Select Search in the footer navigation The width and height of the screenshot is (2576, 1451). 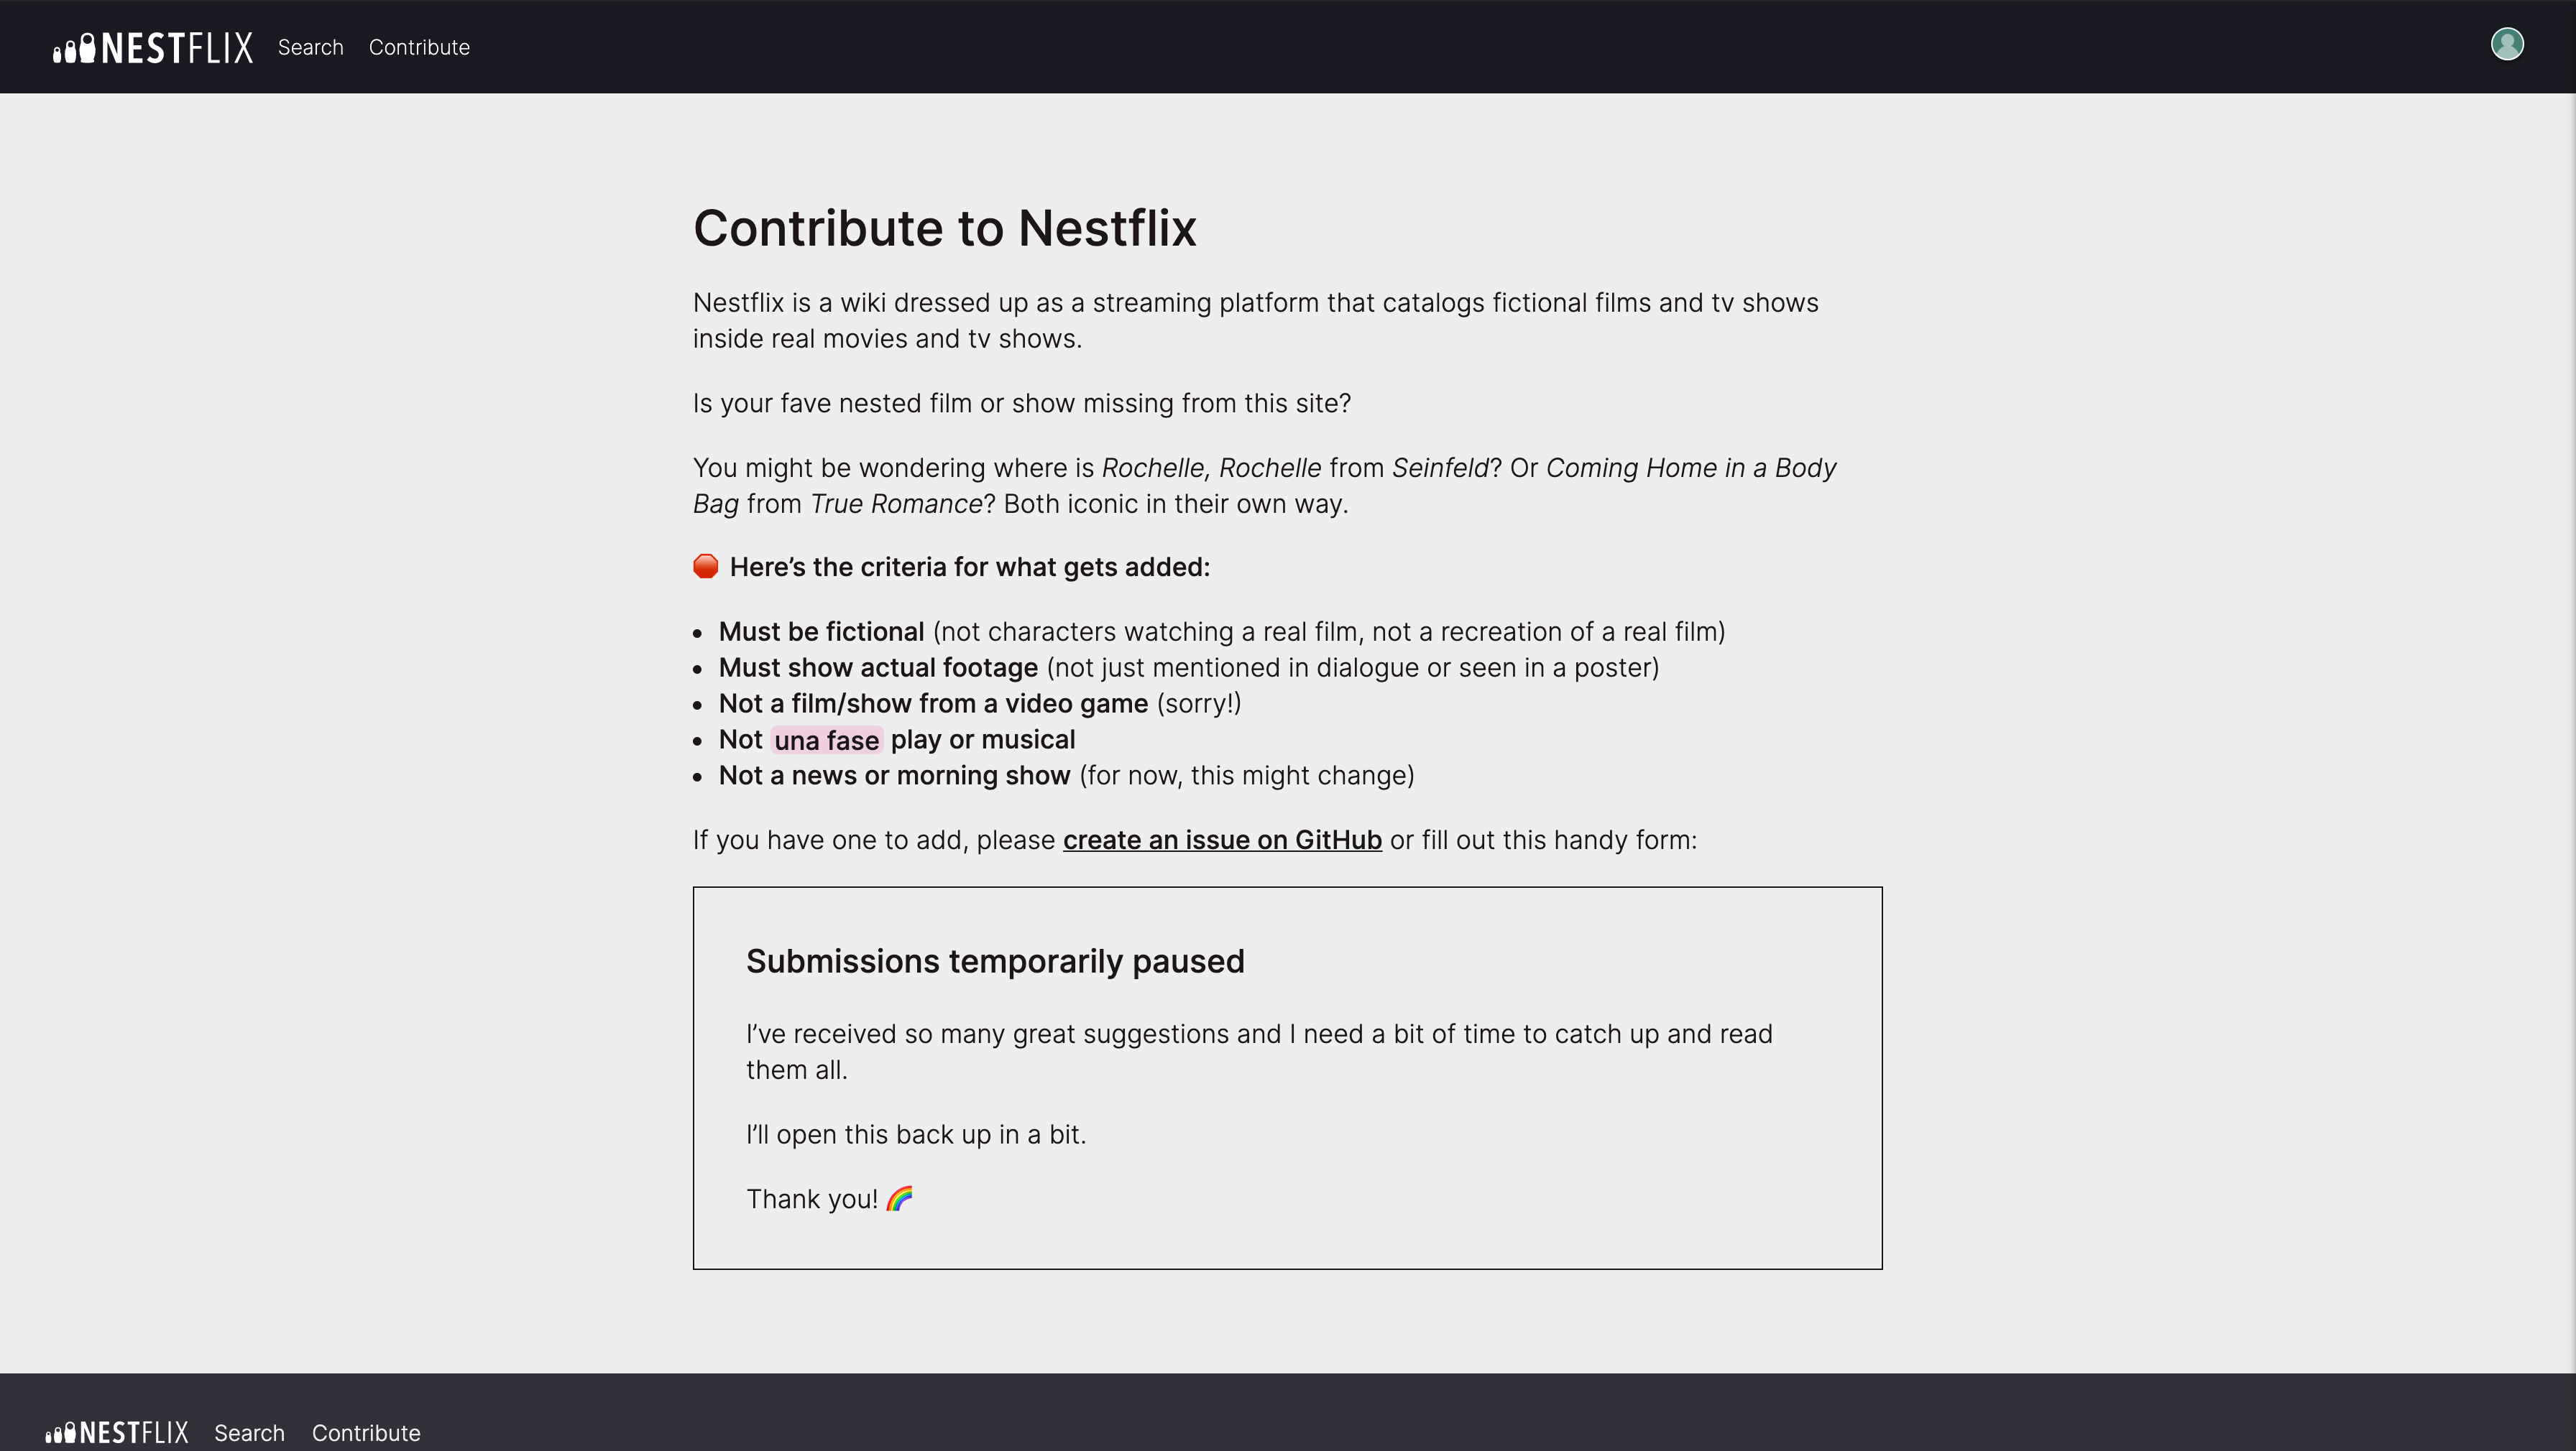coord(249,1433)
